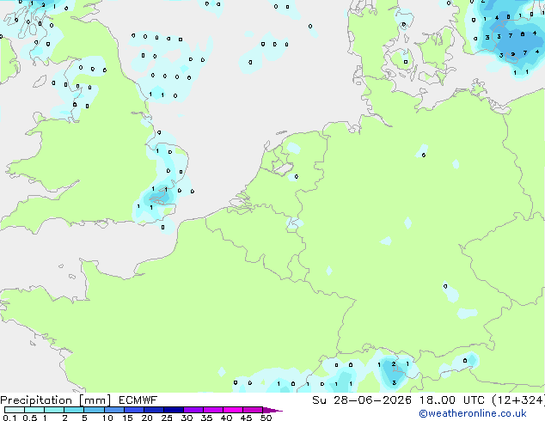
Task: Click the '(12+324)' forecast offset text
Action: [x=518, y=400]
